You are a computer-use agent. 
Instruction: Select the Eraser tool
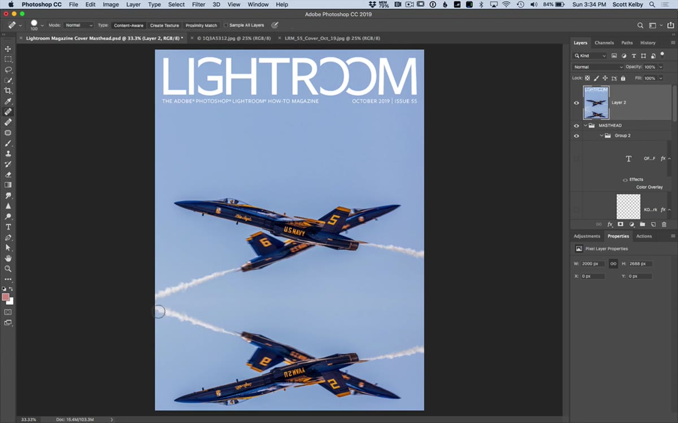pyautogui.click(x=8, y=174)
